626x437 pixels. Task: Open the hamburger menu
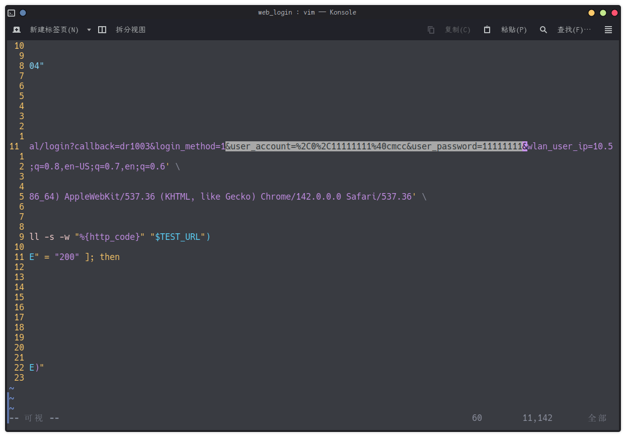608,30
